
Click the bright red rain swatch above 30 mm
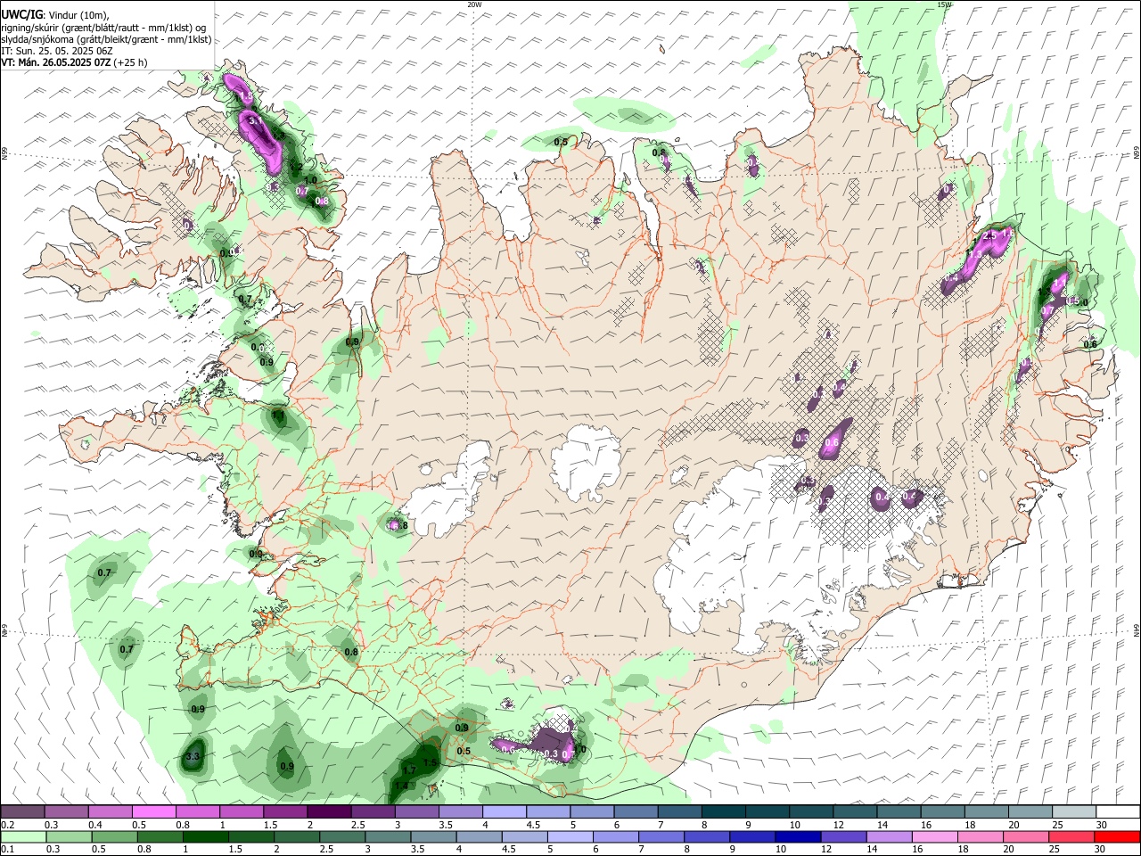click(x=1118, y=837)
